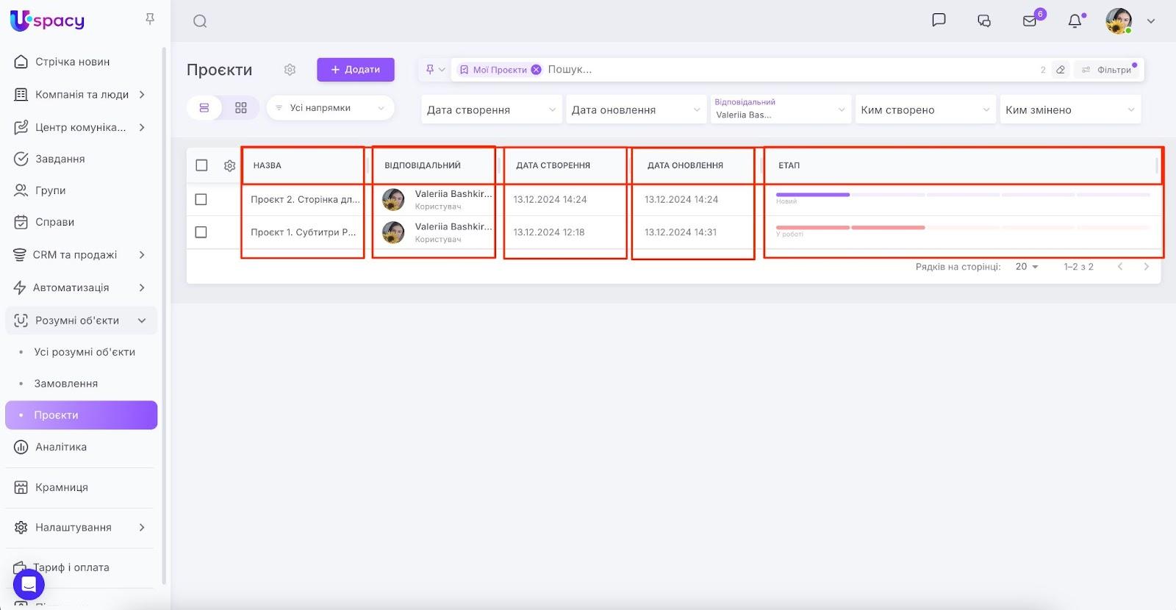This screenshot has width=1176, height=610.
Task: Select Аналітика in the sidebar
Action: click(x=60, y=447)
